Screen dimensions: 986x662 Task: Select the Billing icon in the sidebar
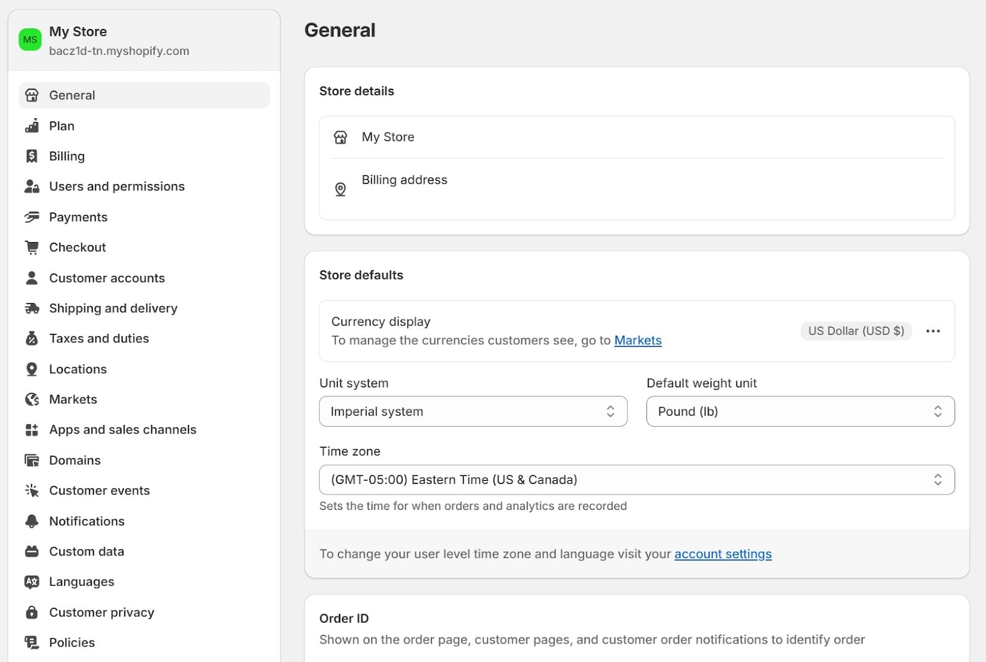coord(31,156)
